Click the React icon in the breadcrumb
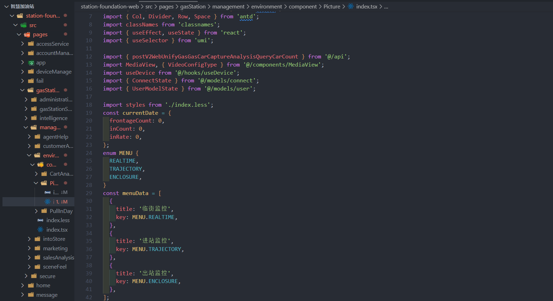The image size is (553, 301). pos(351,6)
